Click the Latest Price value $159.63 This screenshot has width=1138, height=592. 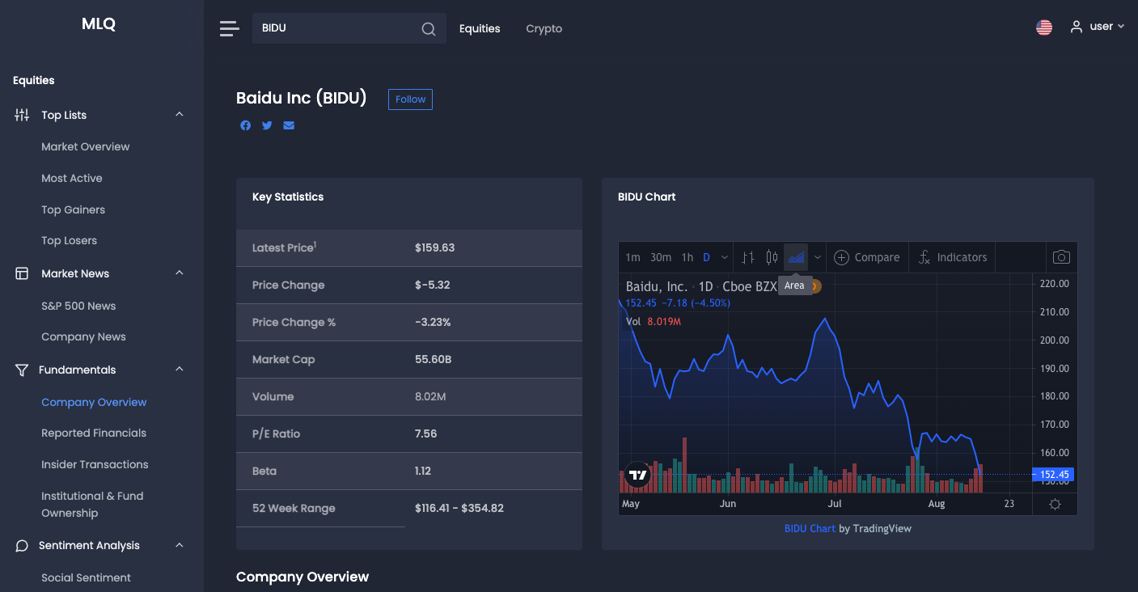click(x=434, y=247)
